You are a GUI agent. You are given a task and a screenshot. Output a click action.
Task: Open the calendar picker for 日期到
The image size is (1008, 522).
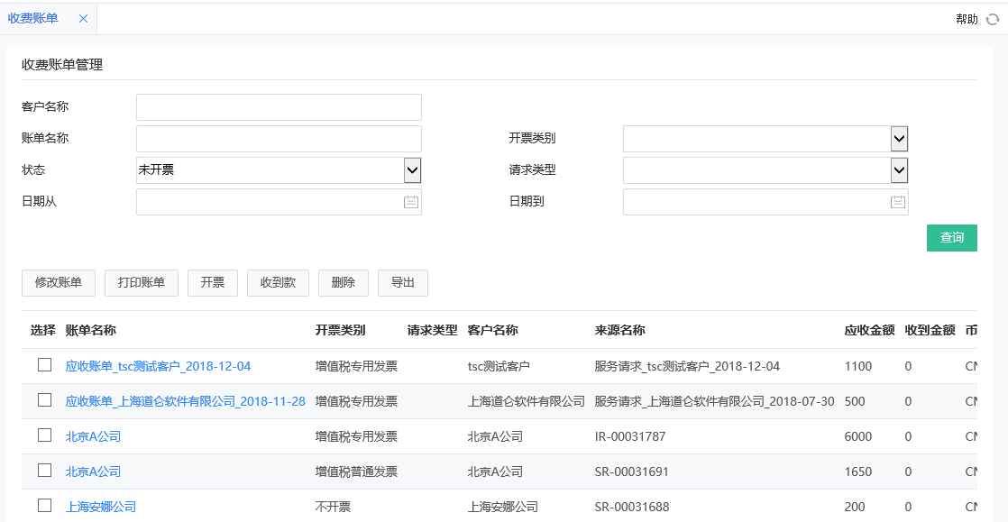(x=897, y=202)
